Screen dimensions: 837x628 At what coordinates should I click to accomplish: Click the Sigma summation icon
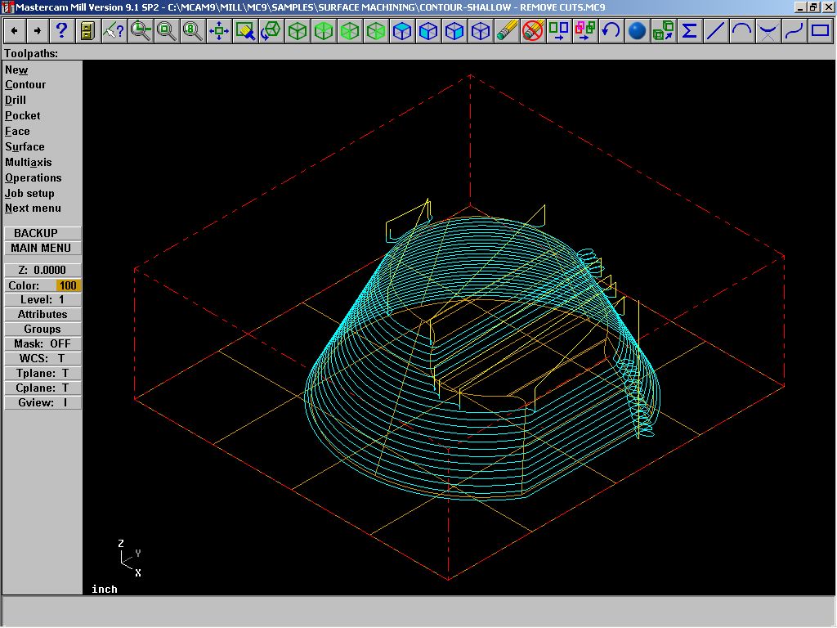689,31
